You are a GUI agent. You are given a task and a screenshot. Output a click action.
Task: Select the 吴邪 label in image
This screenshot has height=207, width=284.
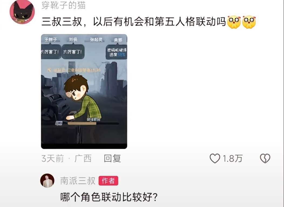118,40
